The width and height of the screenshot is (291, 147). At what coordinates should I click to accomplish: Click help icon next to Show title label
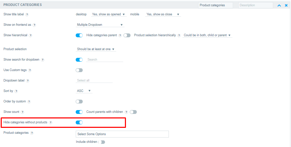27,15
